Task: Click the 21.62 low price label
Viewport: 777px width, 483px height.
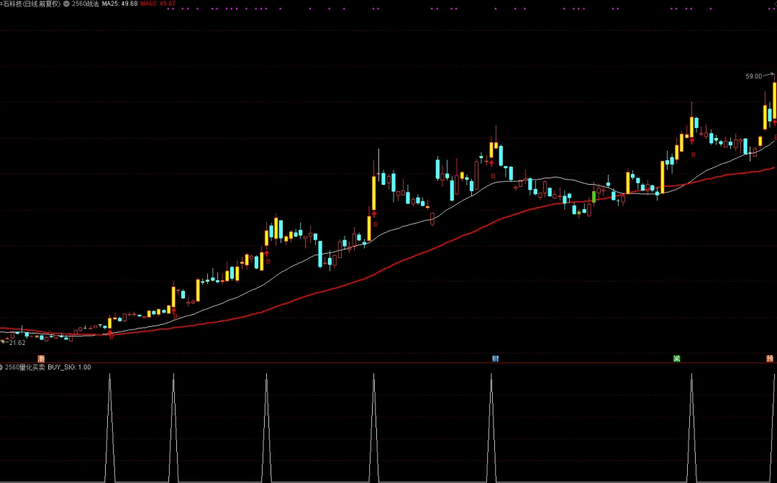Action: [17, 342]
